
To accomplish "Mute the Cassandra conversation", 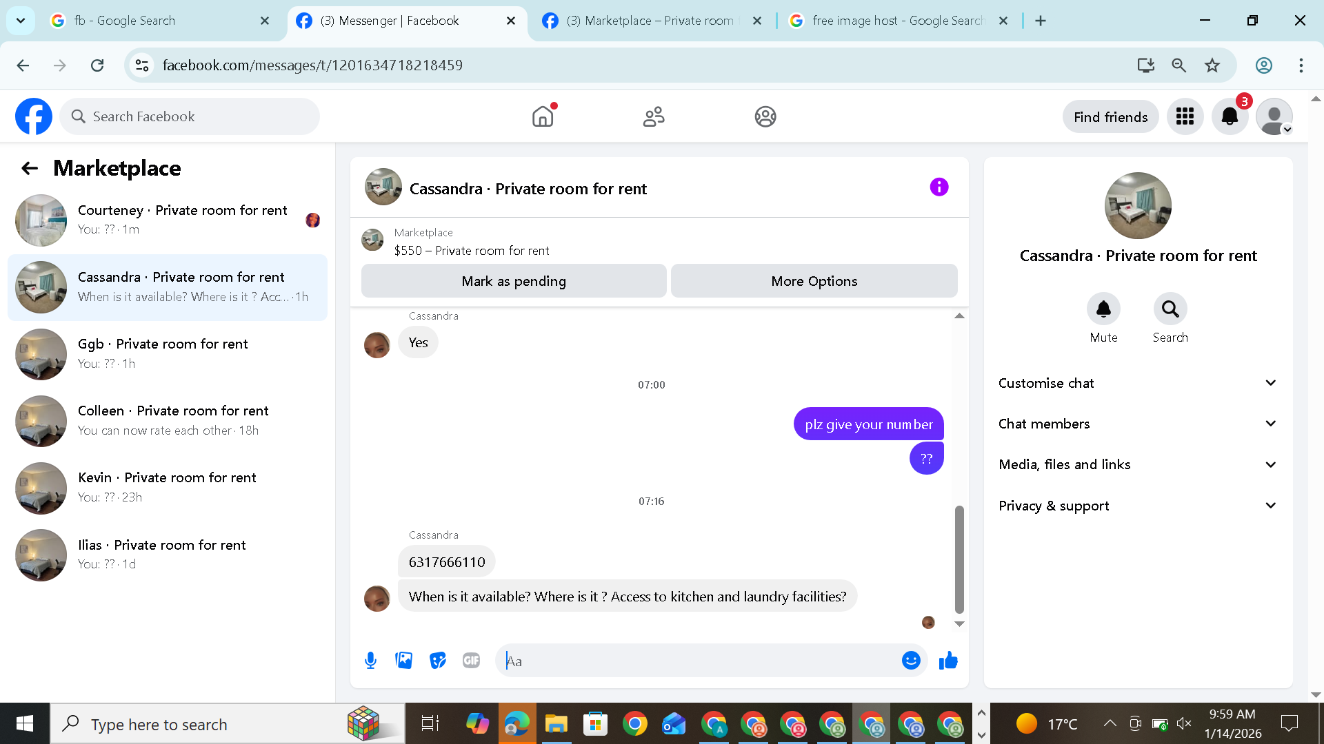I will [1103, 309].
